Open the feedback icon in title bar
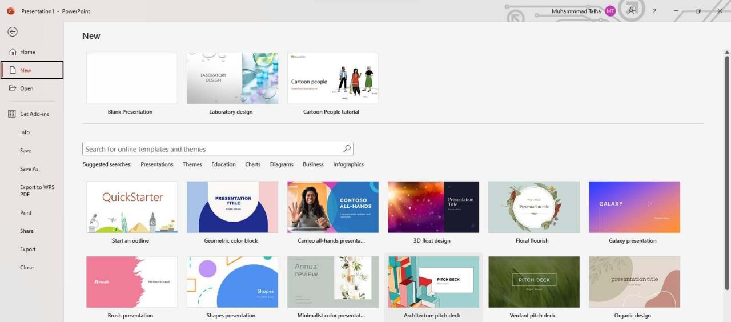This screenshot has width=731, height=322. tap(632, 11)
